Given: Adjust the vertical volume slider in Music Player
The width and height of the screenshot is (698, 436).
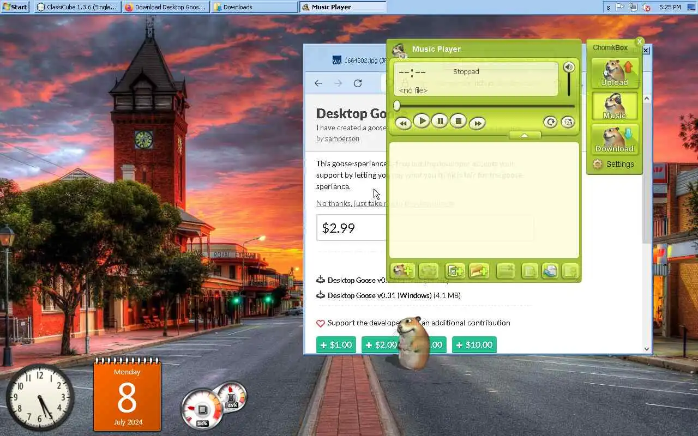Looking at the screenshot, I should (569, 85).
